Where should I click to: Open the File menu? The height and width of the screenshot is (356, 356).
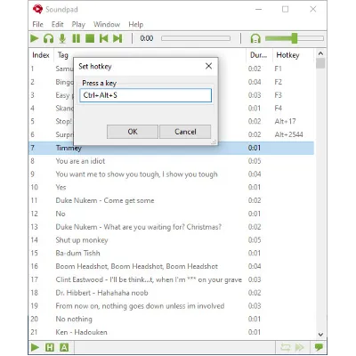pyautogui.click(x=37, y=24)
